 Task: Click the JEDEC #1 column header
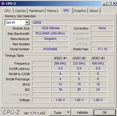coord(60,58)
